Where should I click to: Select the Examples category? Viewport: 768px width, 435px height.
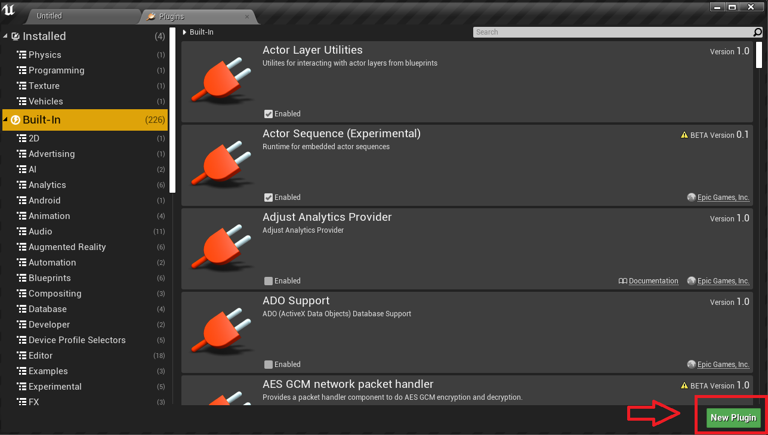coord(85,371)
